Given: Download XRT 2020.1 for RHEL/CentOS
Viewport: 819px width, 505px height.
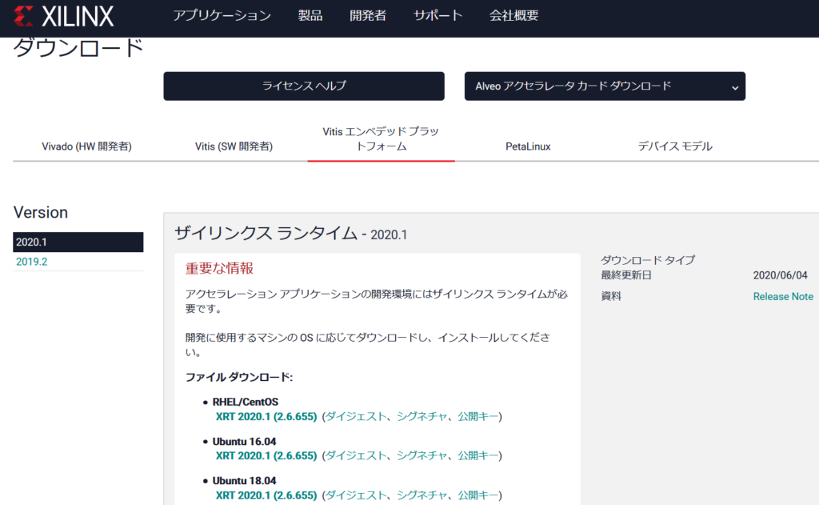Looking at the screenshot, I should 266,416.
